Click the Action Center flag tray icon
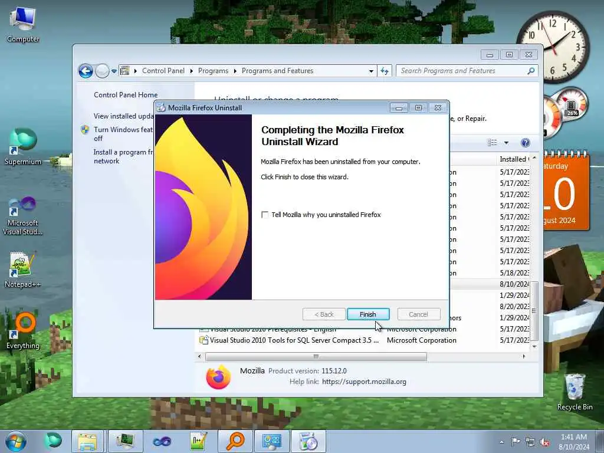 tap(516, 442)
